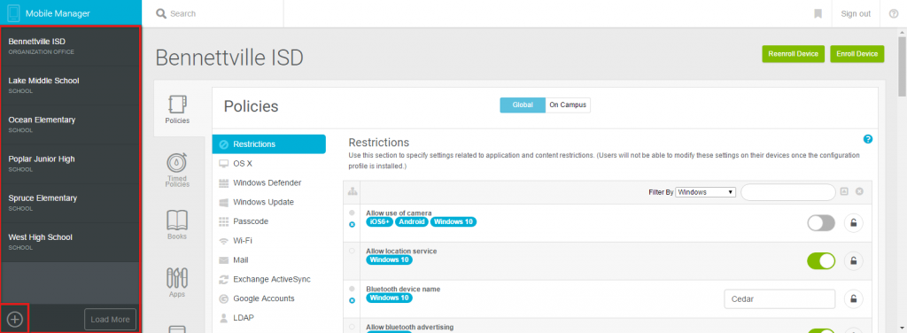Click the blue remove icon in camera row
The height and width of the screenshot is (333, 907).
(353, 224)
